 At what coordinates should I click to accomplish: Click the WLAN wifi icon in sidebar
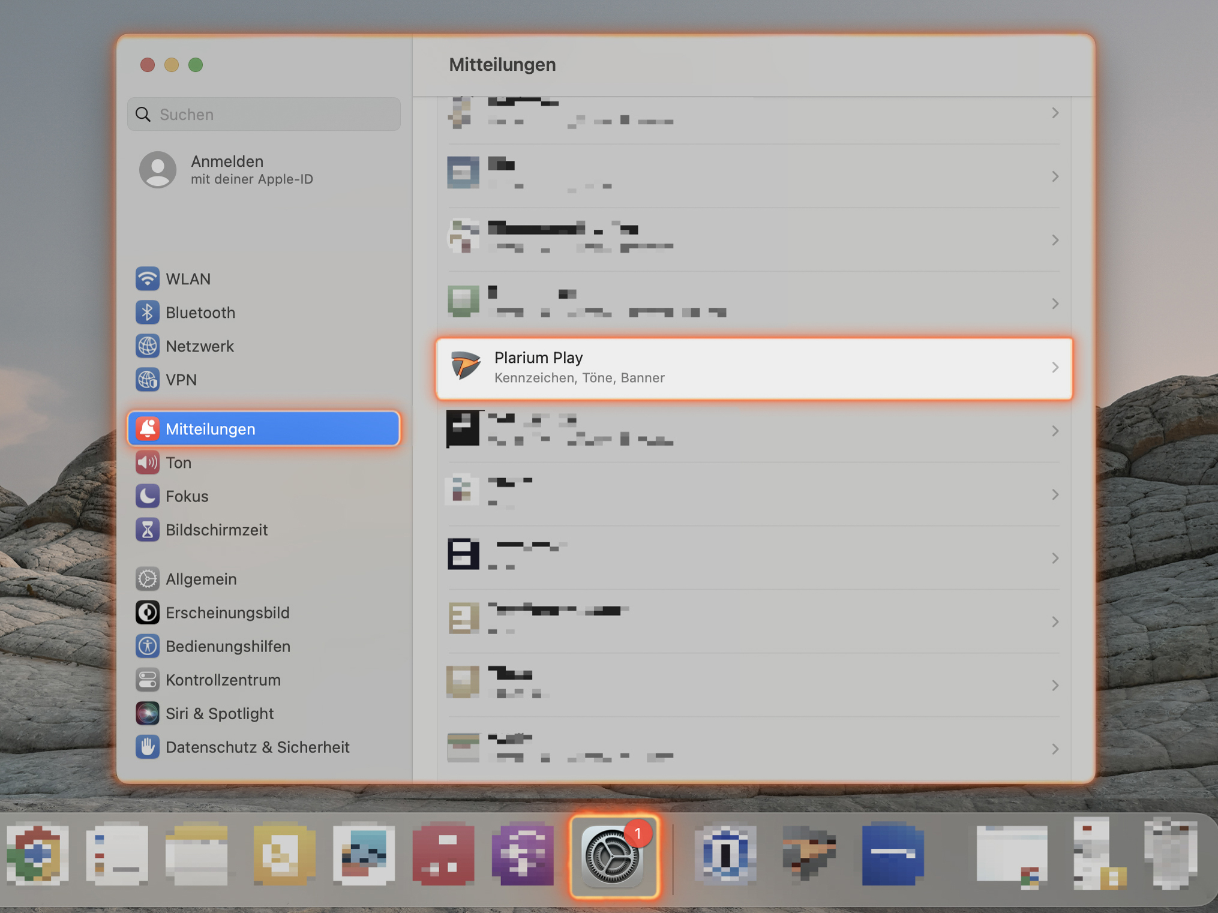coord(147,279)
